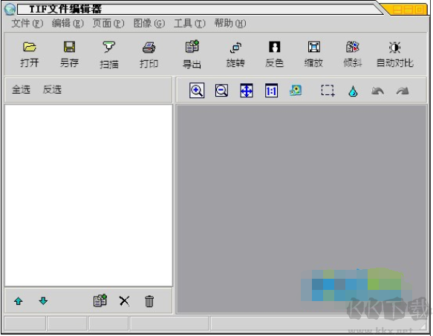This screenshot has height=336, width=433.
Task: Rotate image with 旋转 icon
Action: coord(235,48)
